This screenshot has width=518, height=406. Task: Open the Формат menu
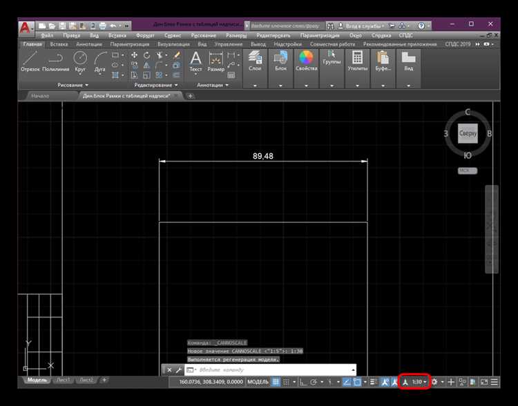[145, 35]
